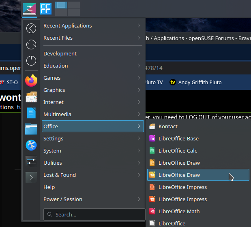This screenshot has width=251, height=227.
Task: Click the circular arrows restart icon
Action: 31,45
